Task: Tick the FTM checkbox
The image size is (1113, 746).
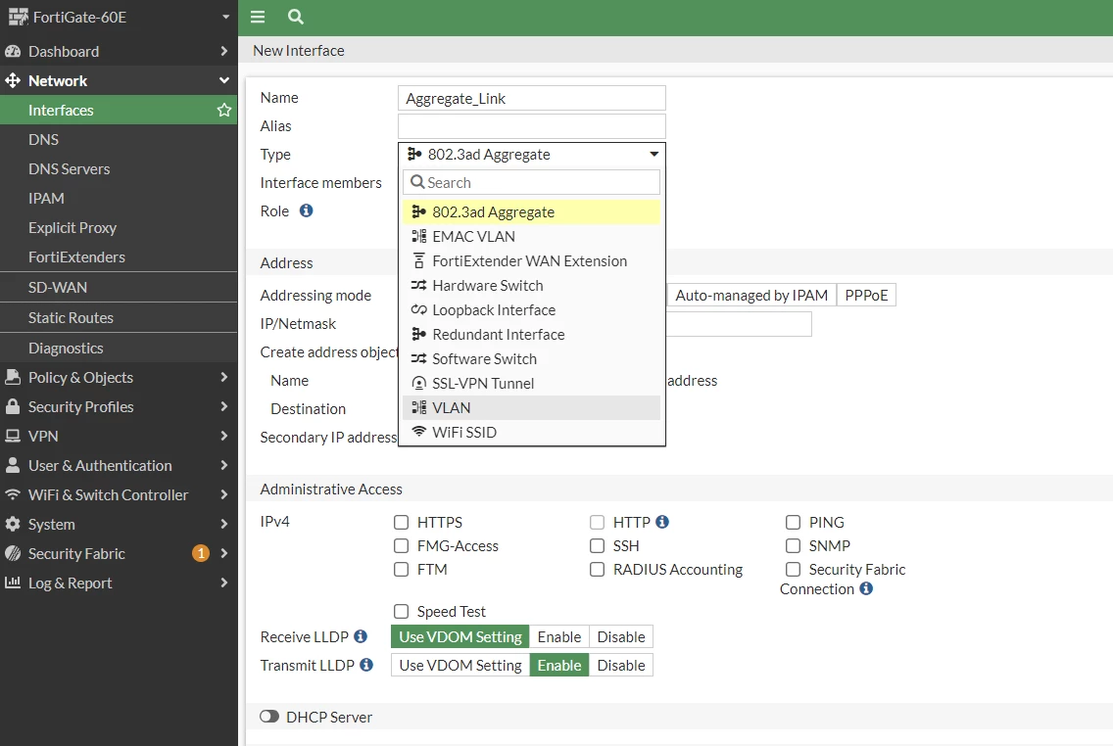Action: [401, 570]
